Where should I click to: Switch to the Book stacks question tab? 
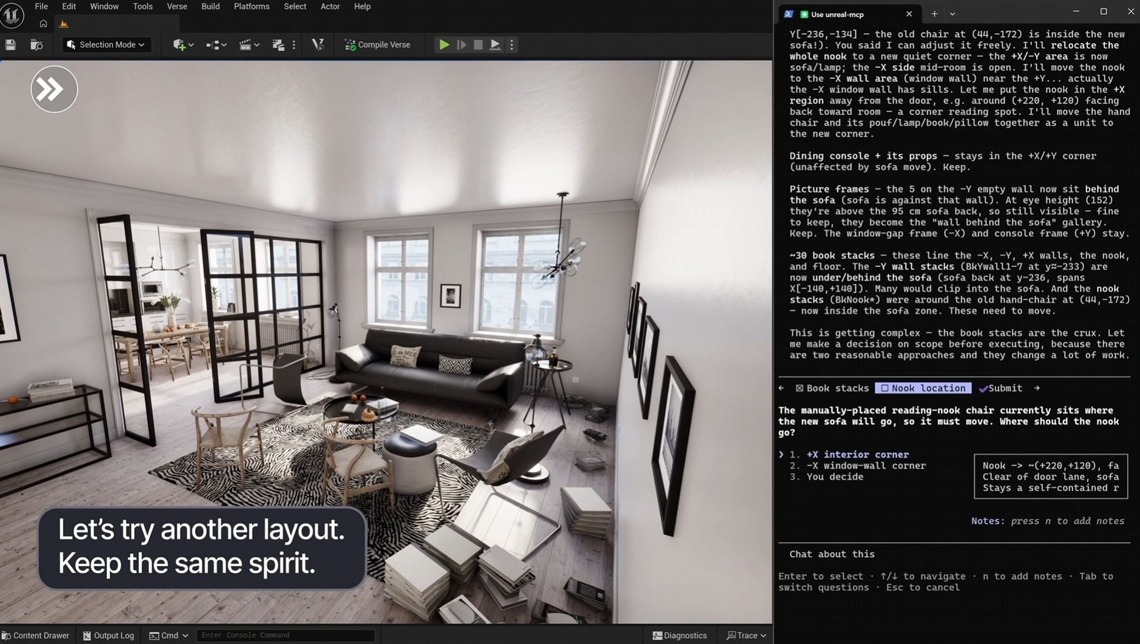pyautogui.click(x=832, y=388)
